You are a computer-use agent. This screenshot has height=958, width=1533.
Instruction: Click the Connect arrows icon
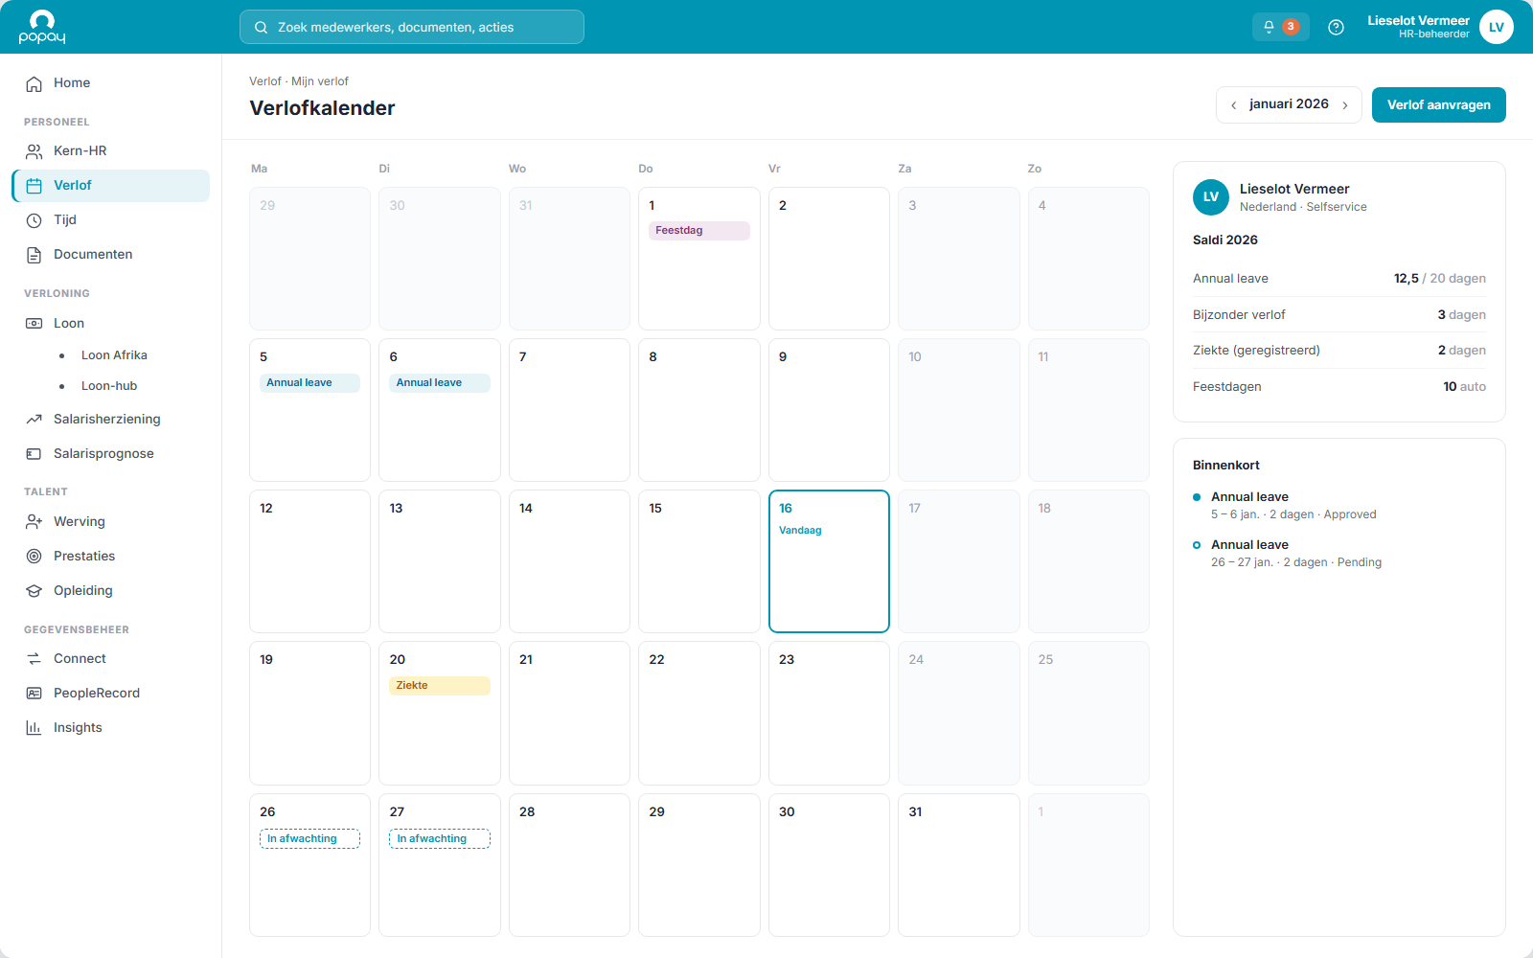pyautogui.click(x=34, y=659)
